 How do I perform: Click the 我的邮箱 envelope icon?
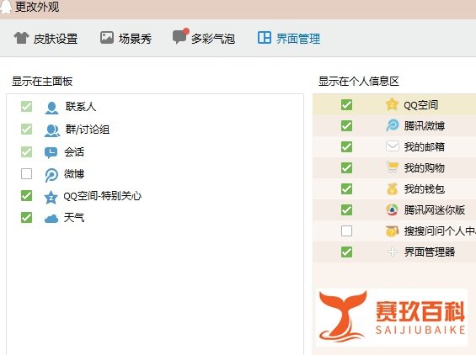pos(393,146)
